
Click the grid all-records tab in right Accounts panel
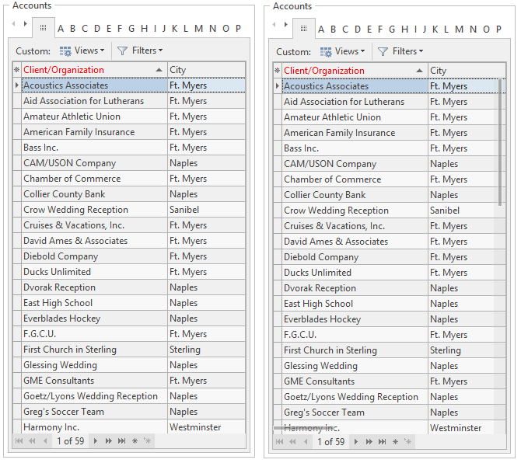point(304,29)
